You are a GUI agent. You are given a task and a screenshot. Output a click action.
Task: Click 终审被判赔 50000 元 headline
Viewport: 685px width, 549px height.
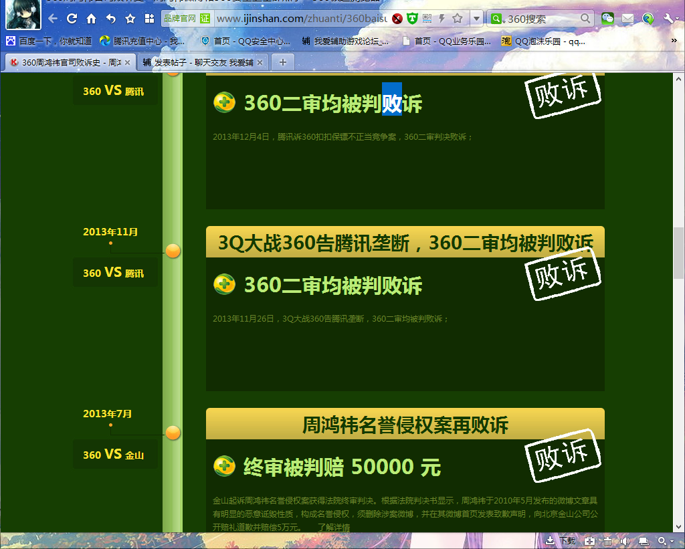(342, 467)
